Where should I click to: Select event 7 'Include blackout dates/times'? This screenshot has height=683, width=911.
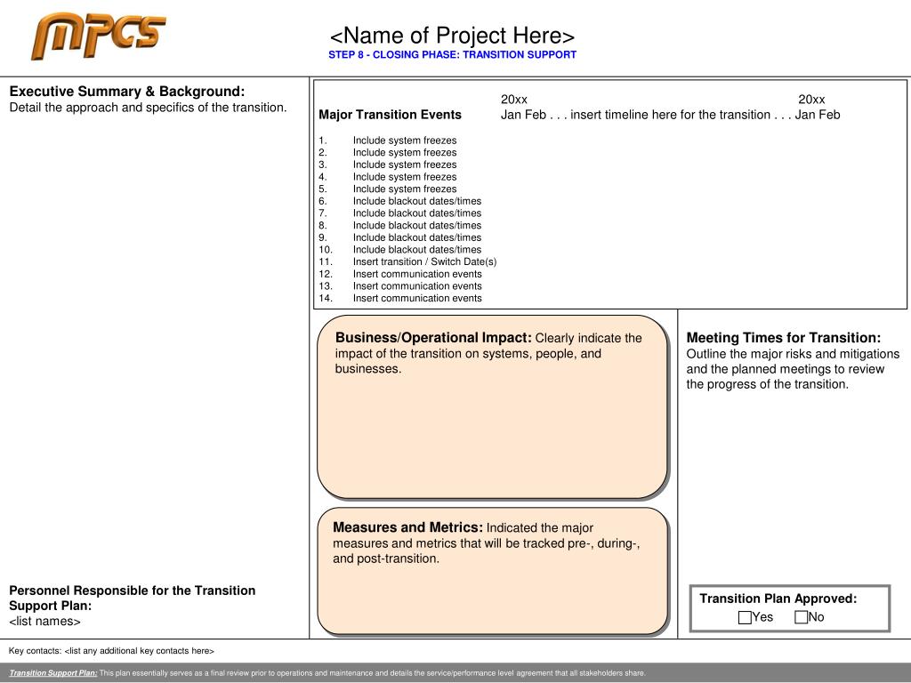[417, 213]
